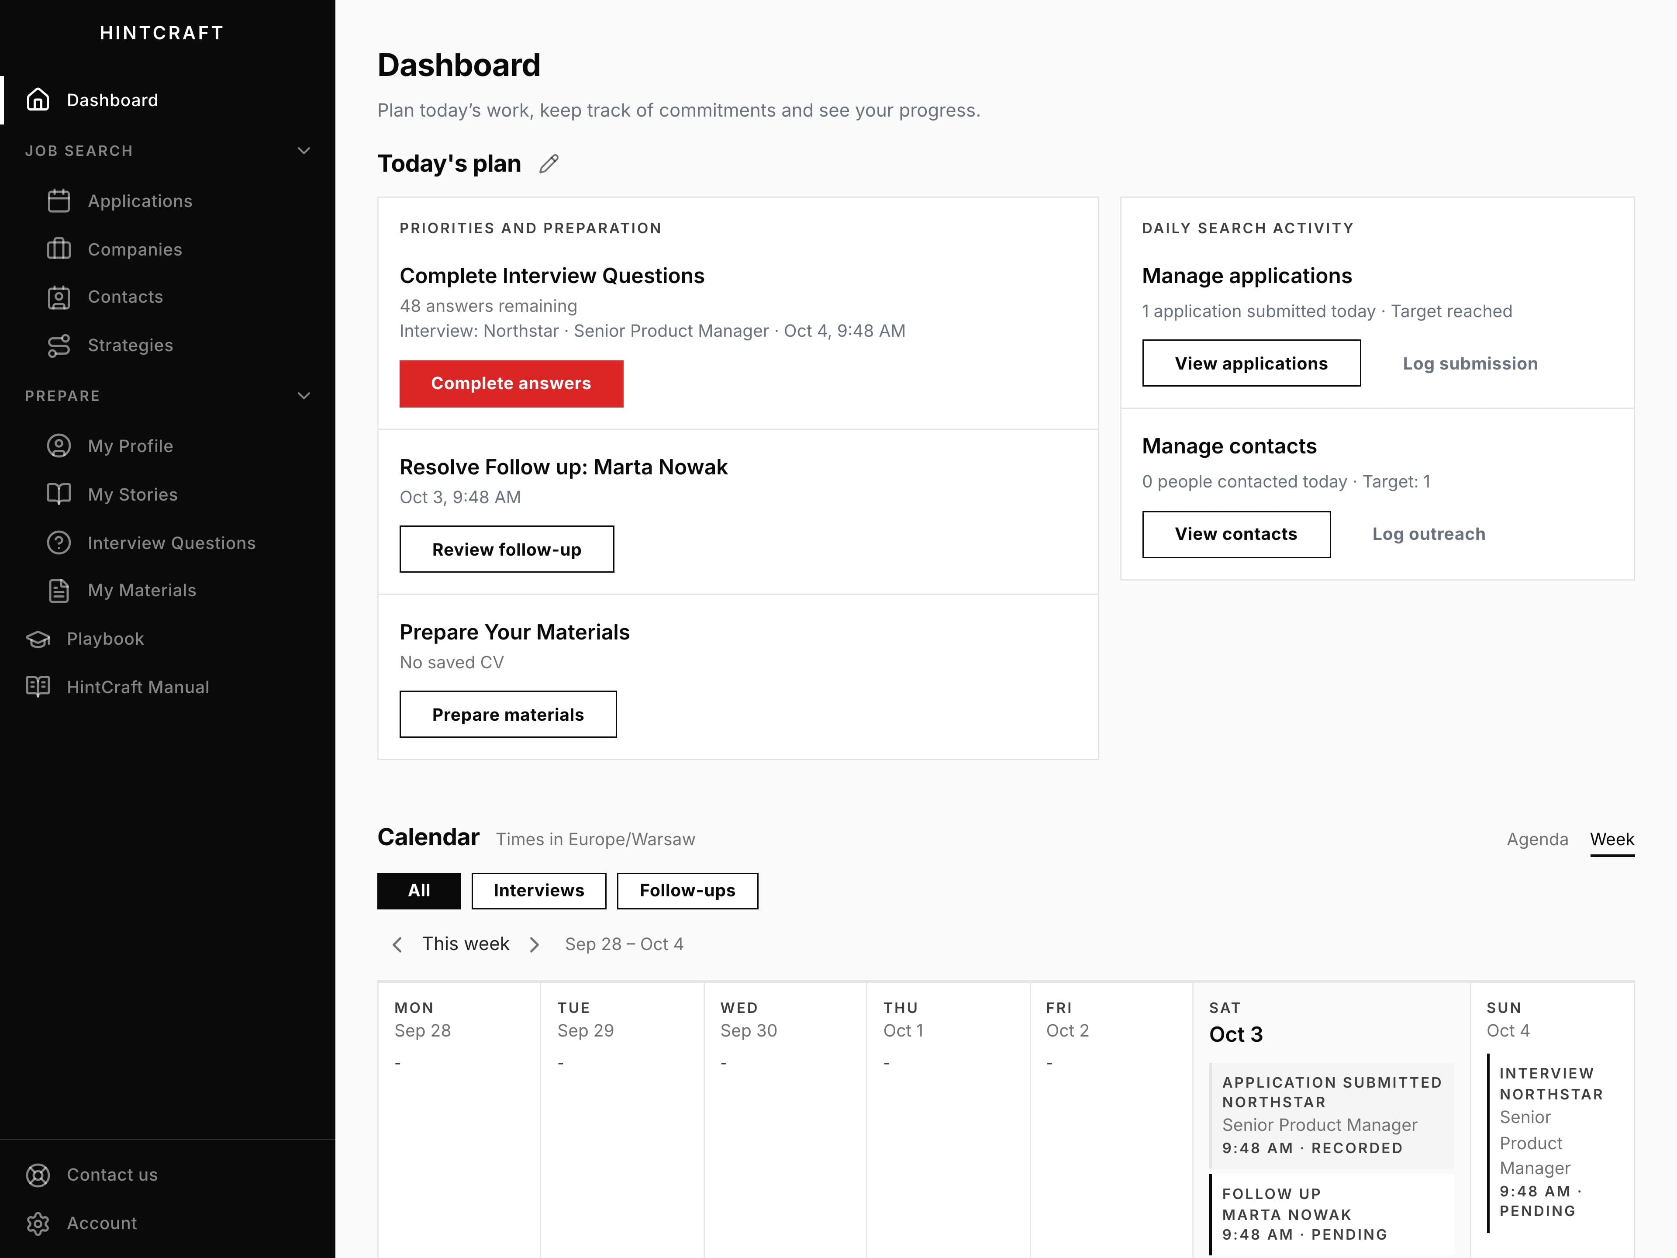Click the Log outreach link
The width and height of the screenshot is (1677, 1258).
pyautogui.click(x=1429, y=534)
